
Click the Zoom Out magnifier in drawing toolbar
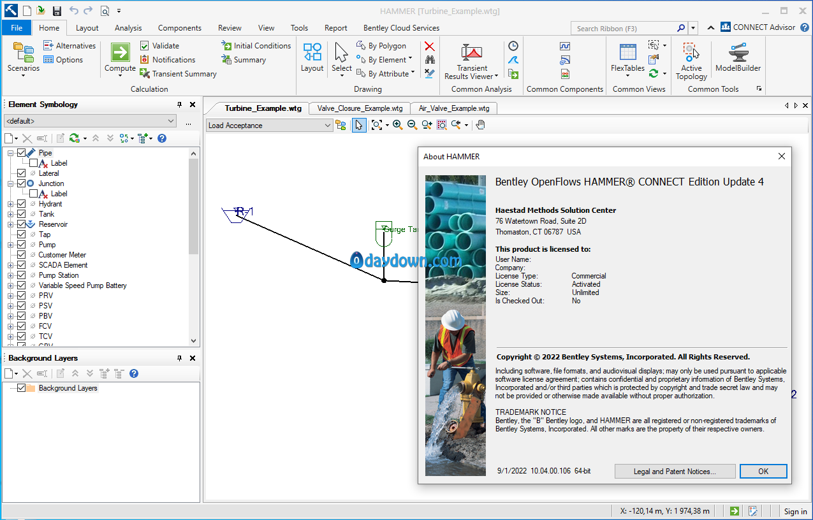[x=412, y=125]
